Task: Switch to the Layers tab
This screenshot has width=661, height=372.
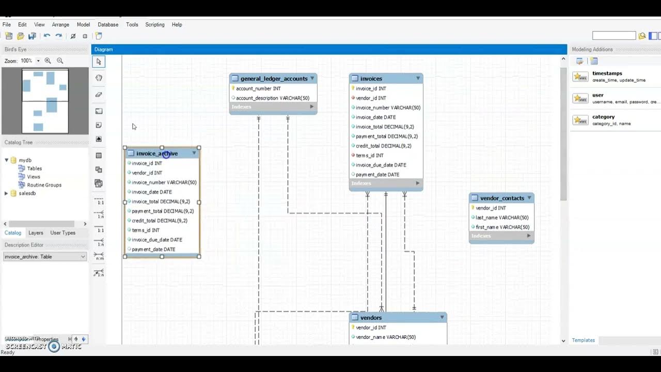Action: pyautogui.click(x=36, y=233)
